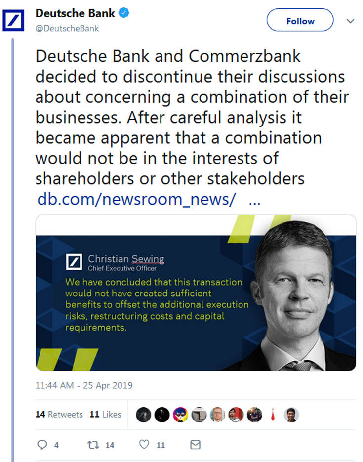Follow the Deutsche Bank account
The image size is (363, 462).
point(300,21)
